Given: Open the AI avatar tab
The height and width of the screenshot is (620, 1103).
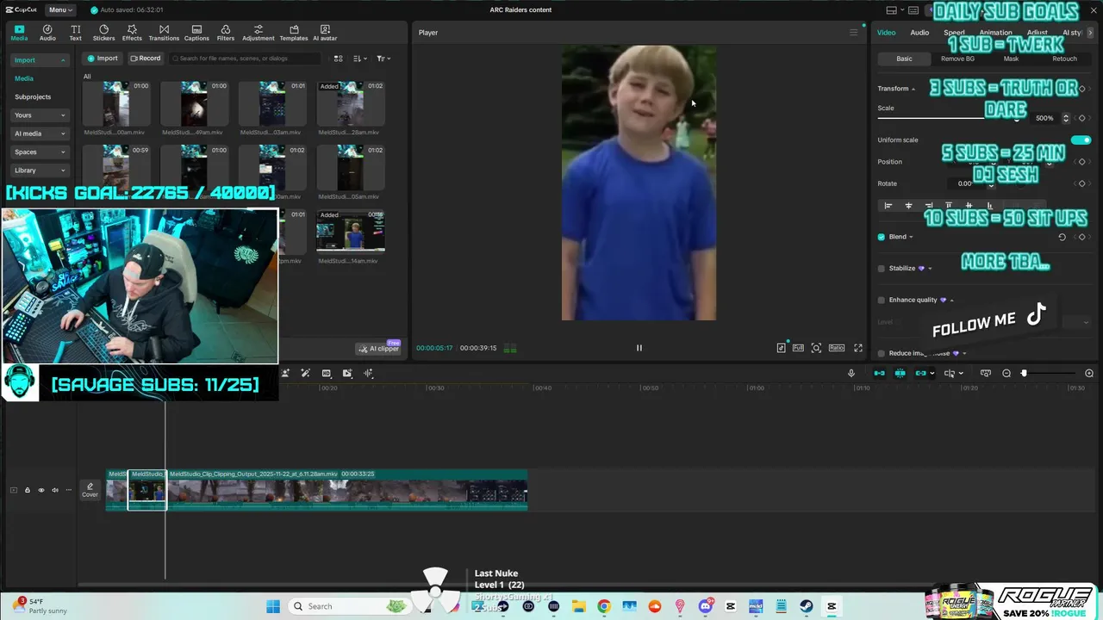Looking at the screenshot, I should tap(325, 33).
